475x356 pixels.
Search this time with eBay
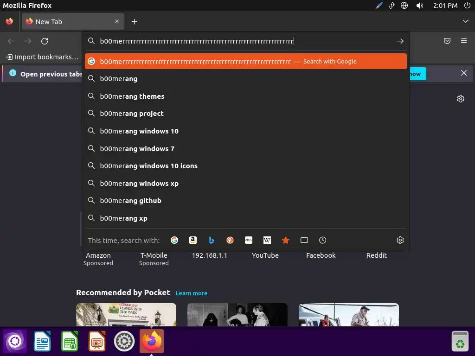pos(249,240)
